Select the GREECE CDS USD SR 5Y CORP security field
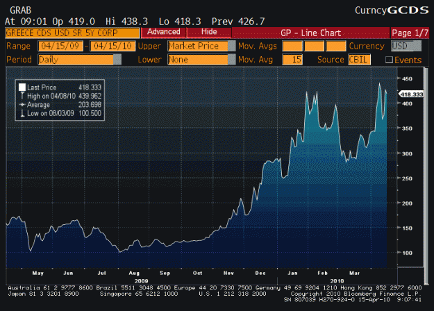 [x=72, y=33]
